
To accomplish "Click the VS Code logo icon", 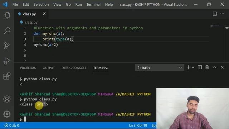I will click(x=5, y=4).
